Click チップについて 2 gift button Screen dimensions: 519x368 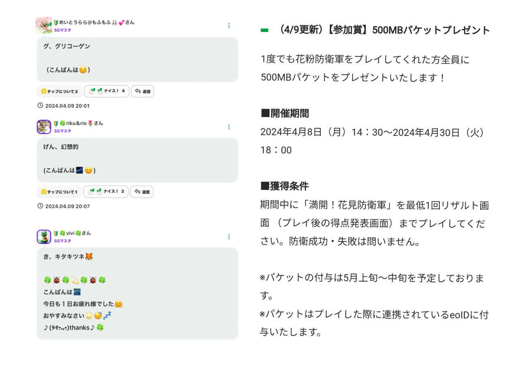click(60, 91)
